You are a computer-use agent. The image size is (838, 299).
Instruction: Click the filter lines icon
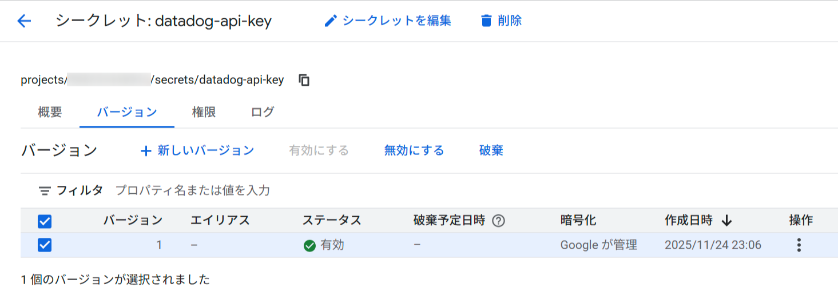(x=45, y=190)
